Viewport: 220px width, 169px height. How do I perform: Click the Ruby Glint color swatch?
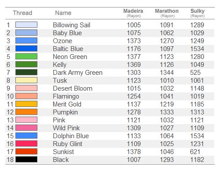26,143
